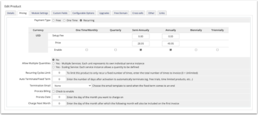Select the Other tab

pos(151,13)
